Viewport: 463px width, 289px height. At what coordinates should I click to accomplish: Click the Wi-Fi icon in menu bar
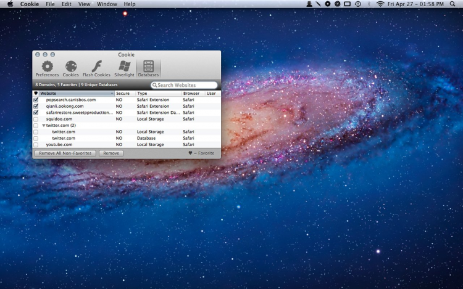click(x=380, y=4)
